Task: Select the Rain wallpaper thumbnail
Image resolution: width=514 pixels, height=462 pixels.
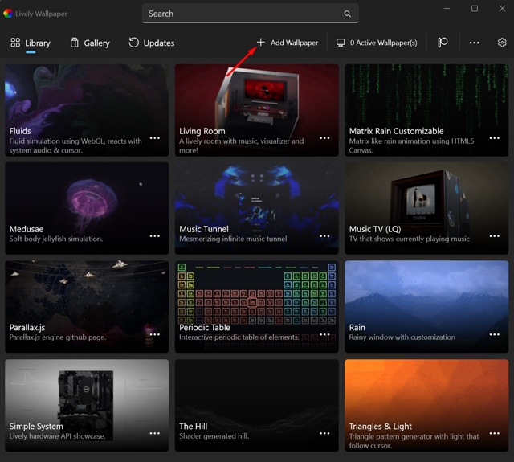Action: click(426, 307)
